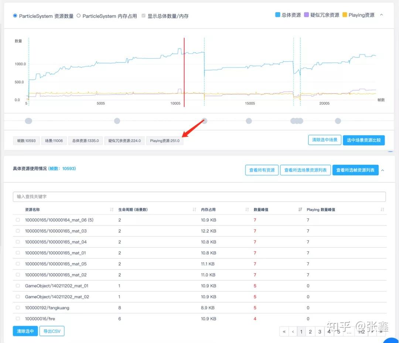Sort by 生命周期 column sort icon
Screen dimensions: 399x343
(x=194, y=209)
